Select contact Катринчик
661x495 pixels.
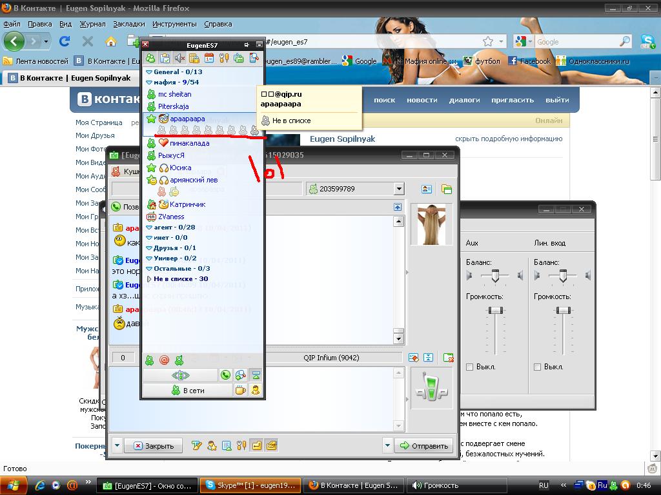click(x=188, y=204)
